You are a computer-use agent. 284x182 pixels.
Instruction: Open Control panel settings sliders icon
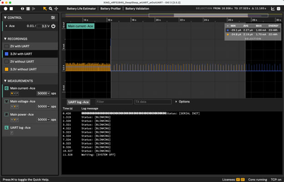53,17
